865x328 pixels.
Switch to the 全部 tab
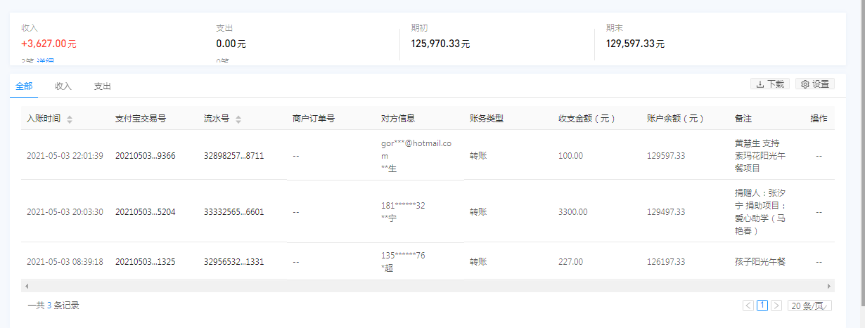(x=24, y=86)
